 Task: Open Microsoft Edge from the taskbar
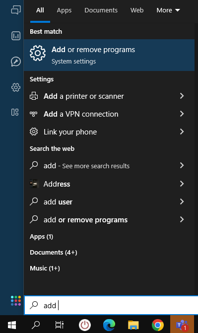[x=109, y=325]
